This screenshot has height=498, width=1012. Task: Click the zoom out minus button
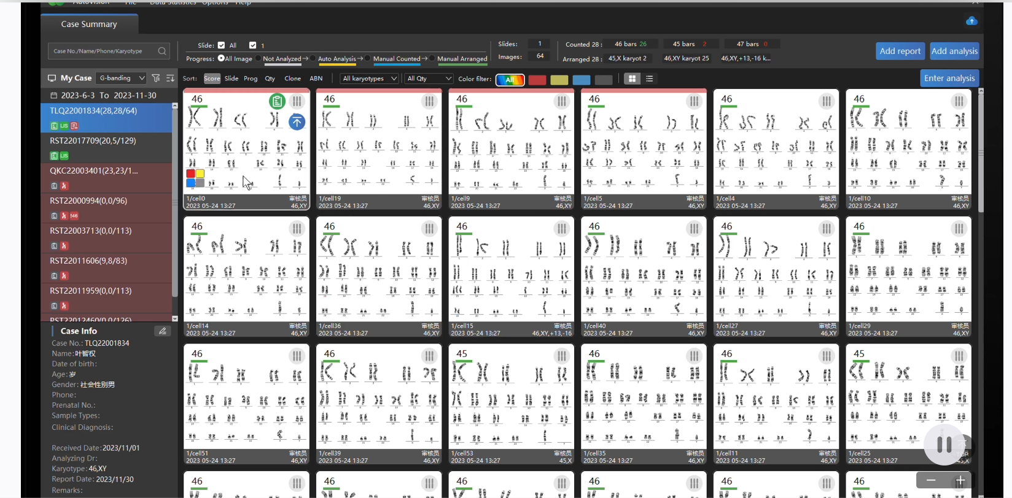[931, 480]
